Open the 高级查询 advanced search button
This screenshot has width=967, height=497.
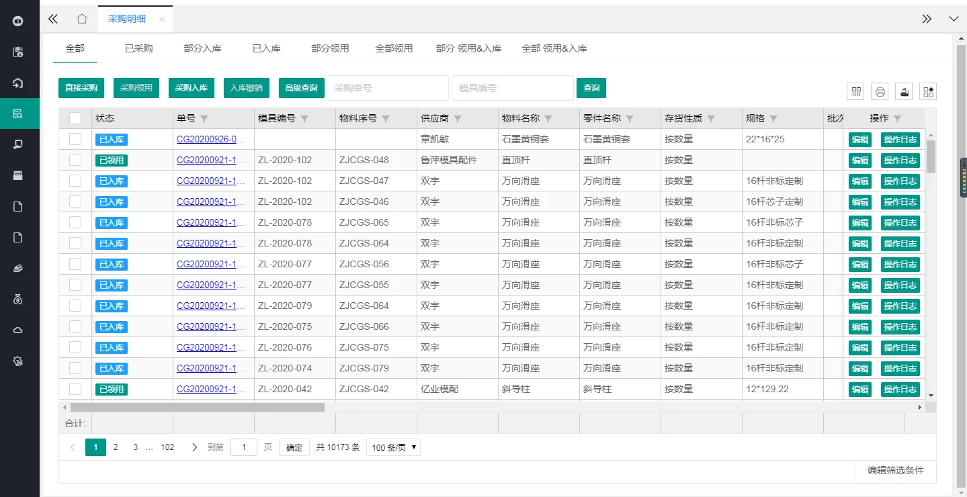[301, 88]
